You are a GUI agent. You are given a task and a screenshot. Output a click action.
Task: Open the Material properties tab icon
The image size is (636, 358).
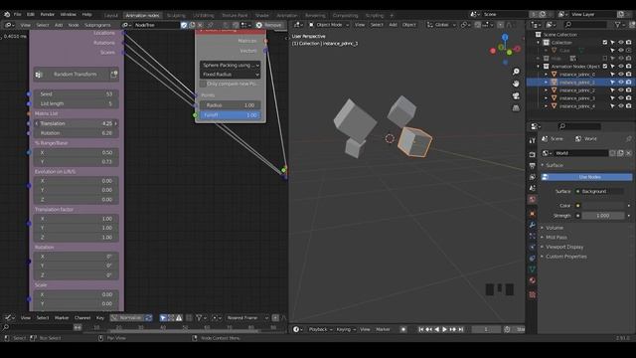(533, 280)
